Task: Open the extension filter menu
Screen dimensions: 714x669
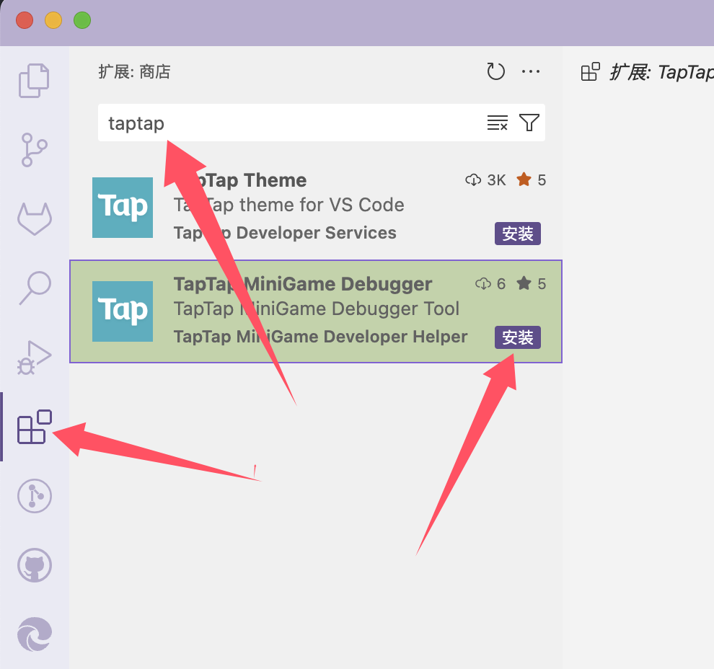Action: (x=529, y=123)
